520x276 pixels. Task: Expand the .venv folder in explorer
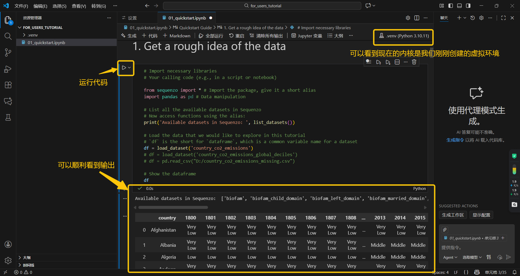point(32,35)
